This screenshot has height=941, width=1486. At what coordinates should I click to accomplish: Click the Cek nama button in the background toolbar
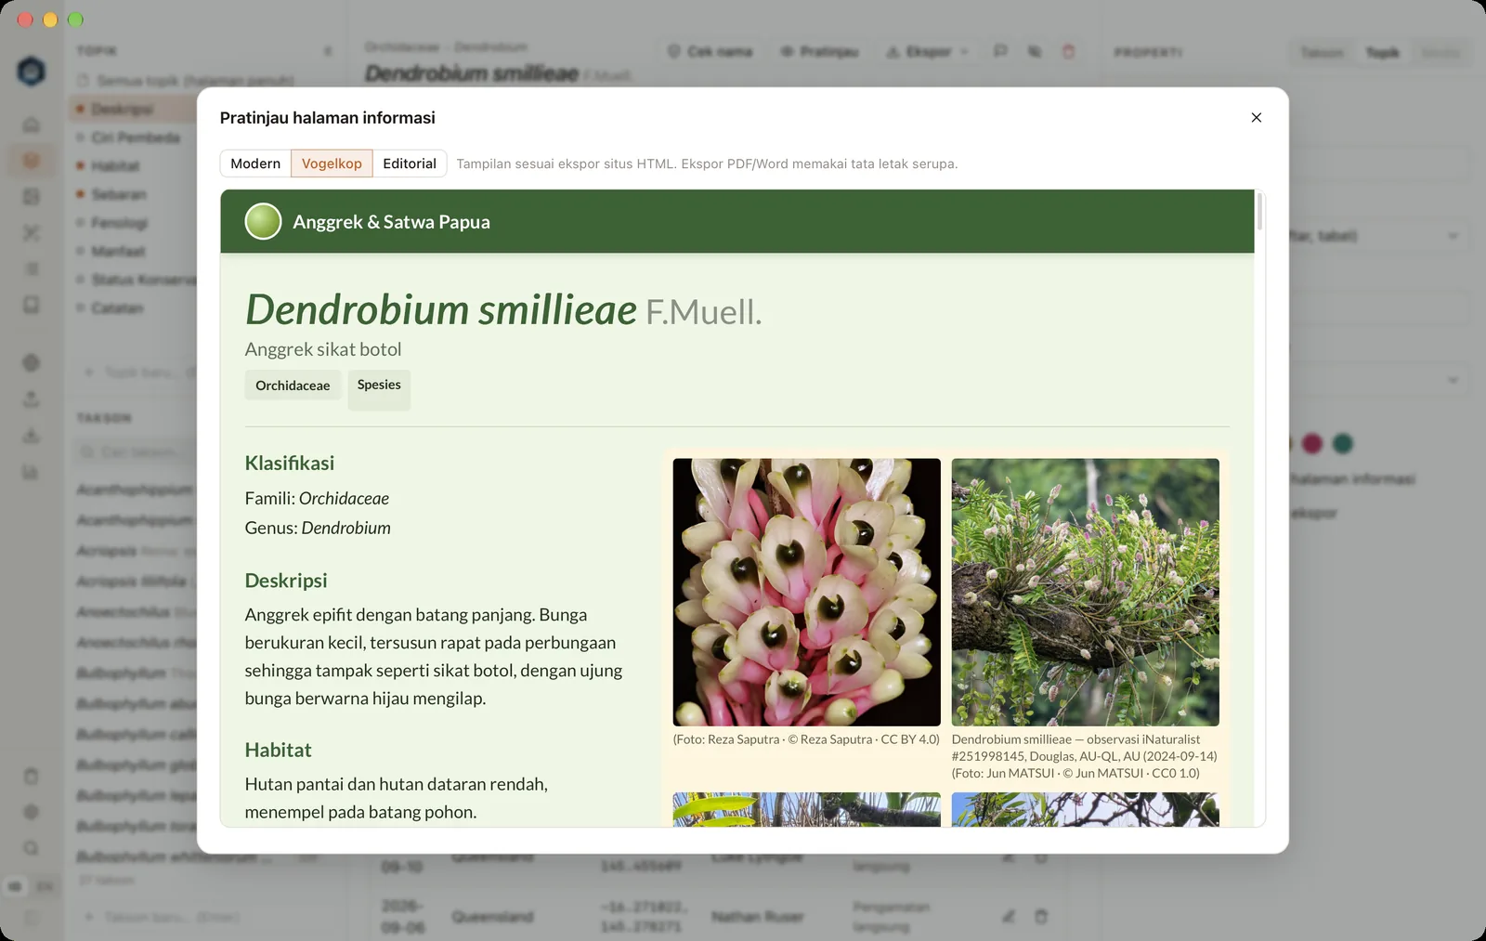[x=710, y=51]
